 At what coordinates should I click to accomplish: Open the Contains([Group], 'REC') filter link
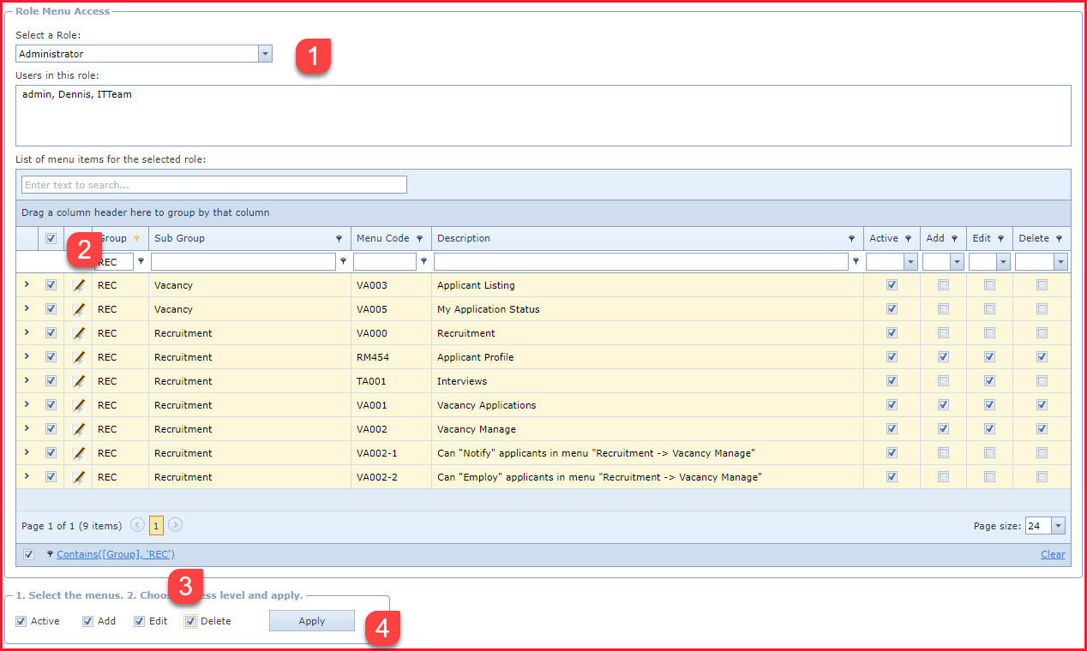pos(116,554)
